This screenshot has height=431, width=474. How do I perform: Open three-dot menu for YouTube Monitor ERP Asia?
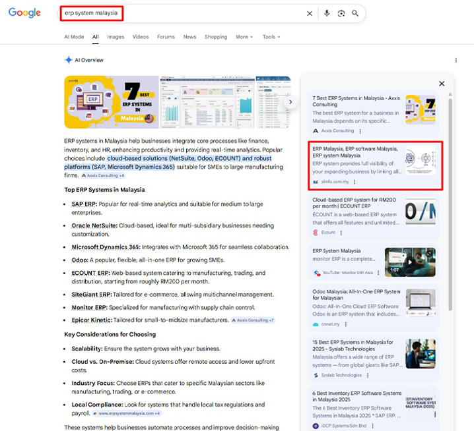tap(378, 273)
